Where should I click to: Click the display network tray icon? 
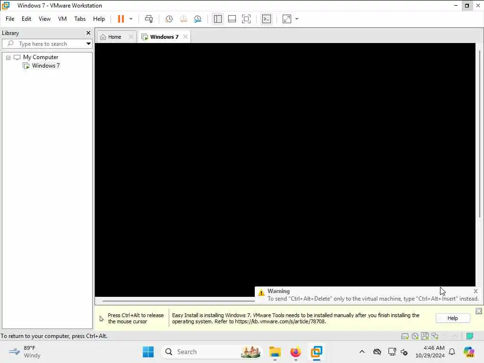pyautogui.click(x=392, y=352)
